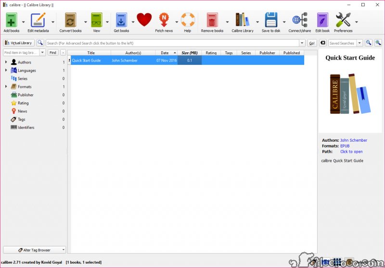This screenshot has height=268, width=385.
Task: Open the Virtual Library button
Action: point(19,43)
